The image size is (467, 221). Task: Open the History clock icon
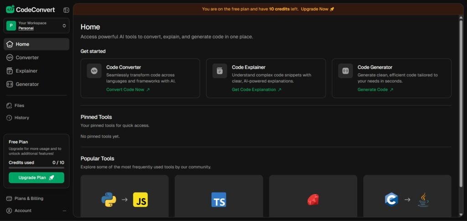[10, 118]
